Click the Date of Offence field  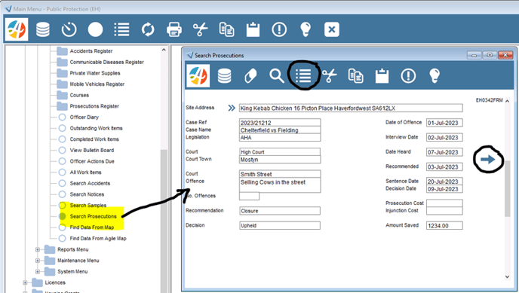click(x=444, y=123)
